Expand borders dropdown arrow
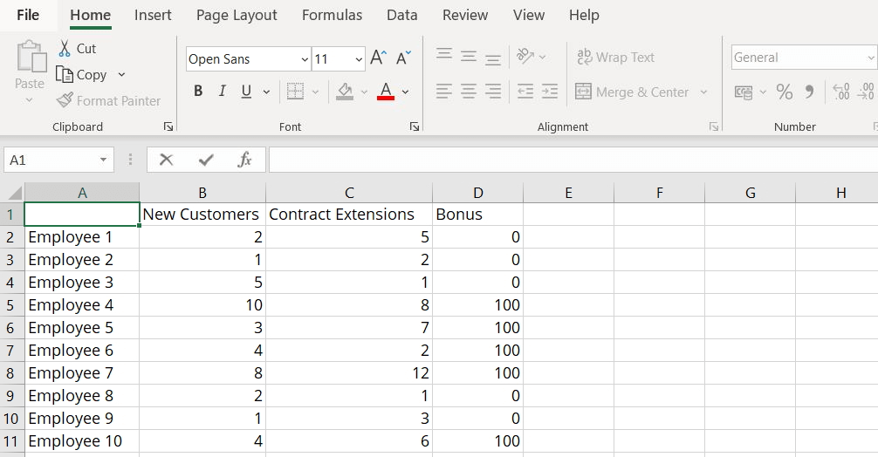The width and height of the screenshot is (878, 457). [x=315, y=92]
